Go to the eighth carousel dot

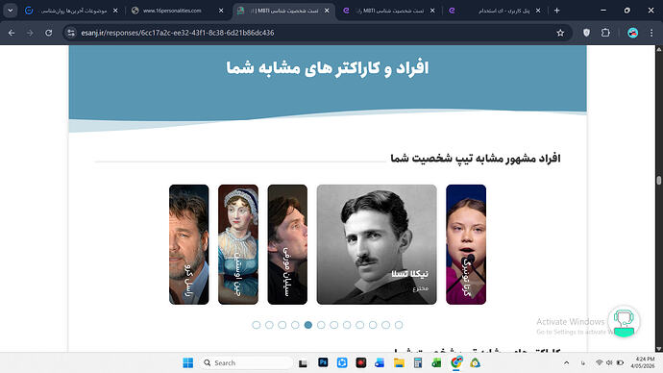(347, 325)
